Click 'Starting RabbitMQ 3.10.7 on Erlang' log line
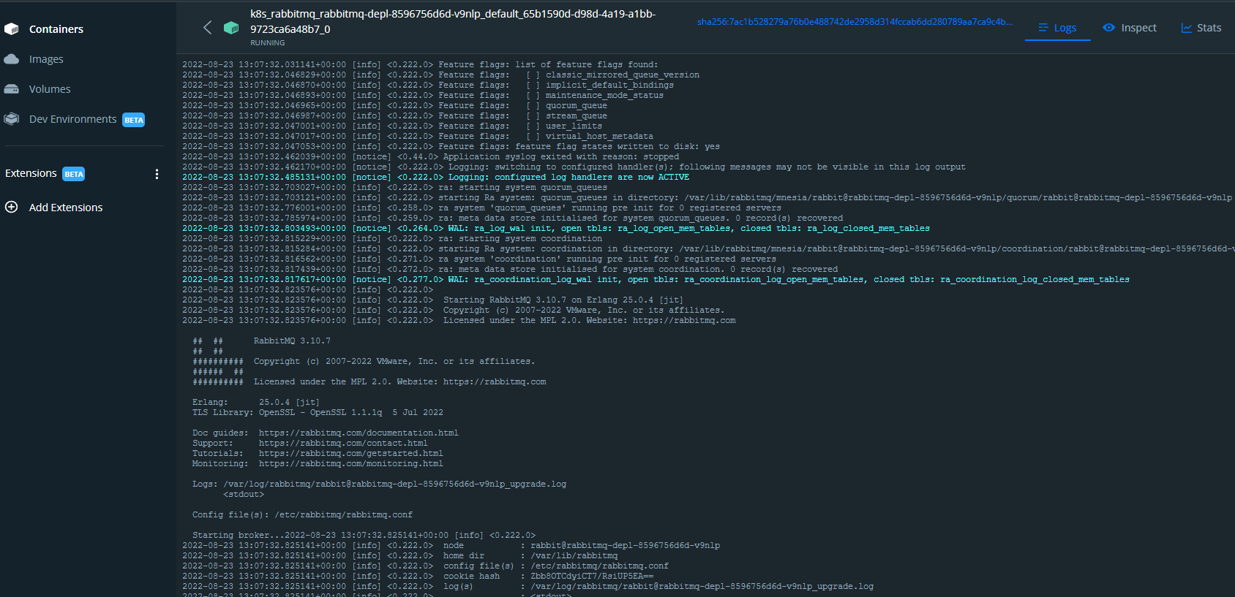Image resolution: width=1235 pixels, height=597 pixels. [432, 300]
